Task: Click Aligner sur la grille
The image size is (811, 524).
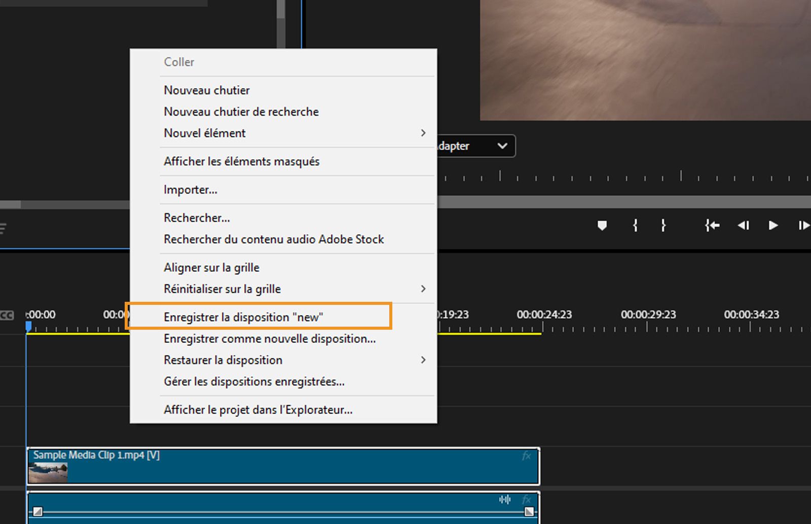Action: pos(283,267)
